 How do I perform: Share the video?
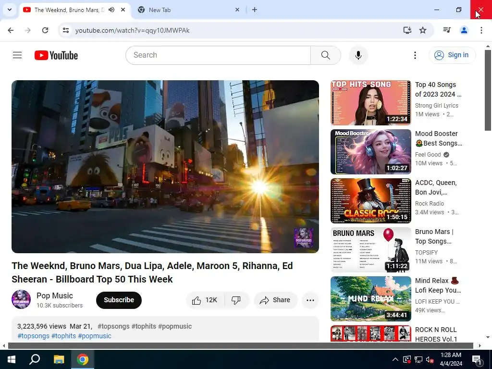click(x=275, y=300)
